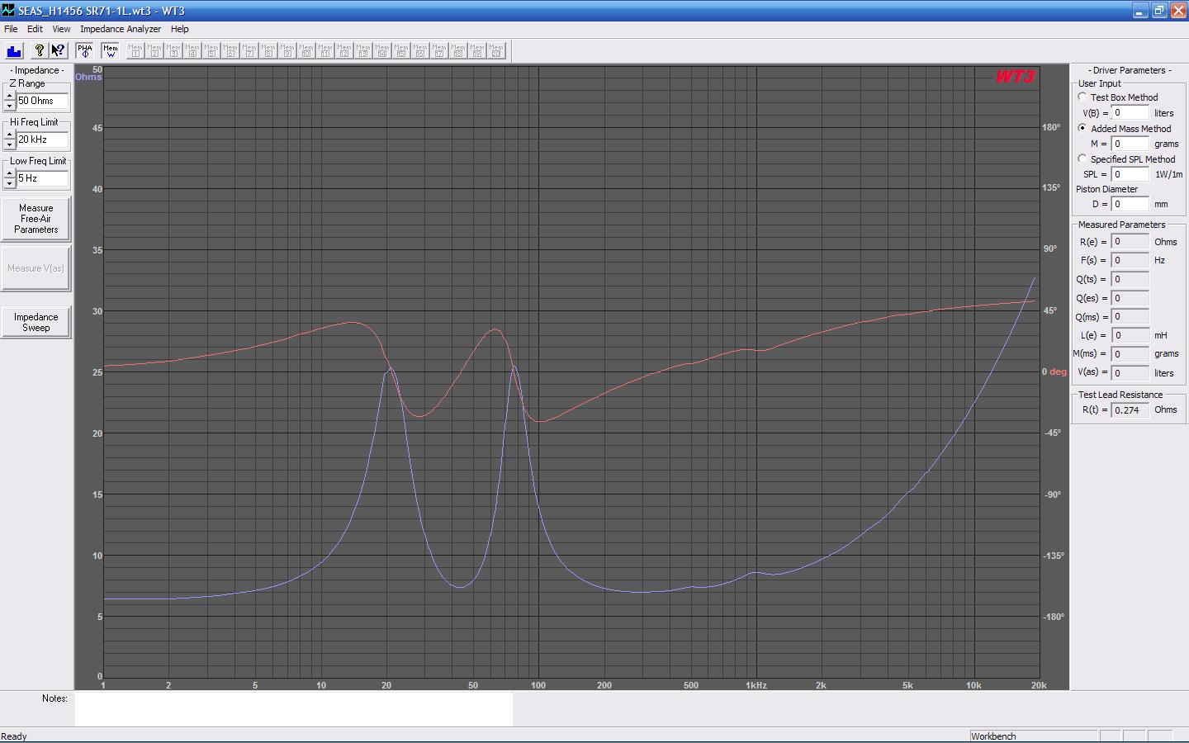The height and width of the screenshot is (743, 1189).
Task: Click the Measure V(as) button
Action: tap(36, 268)
